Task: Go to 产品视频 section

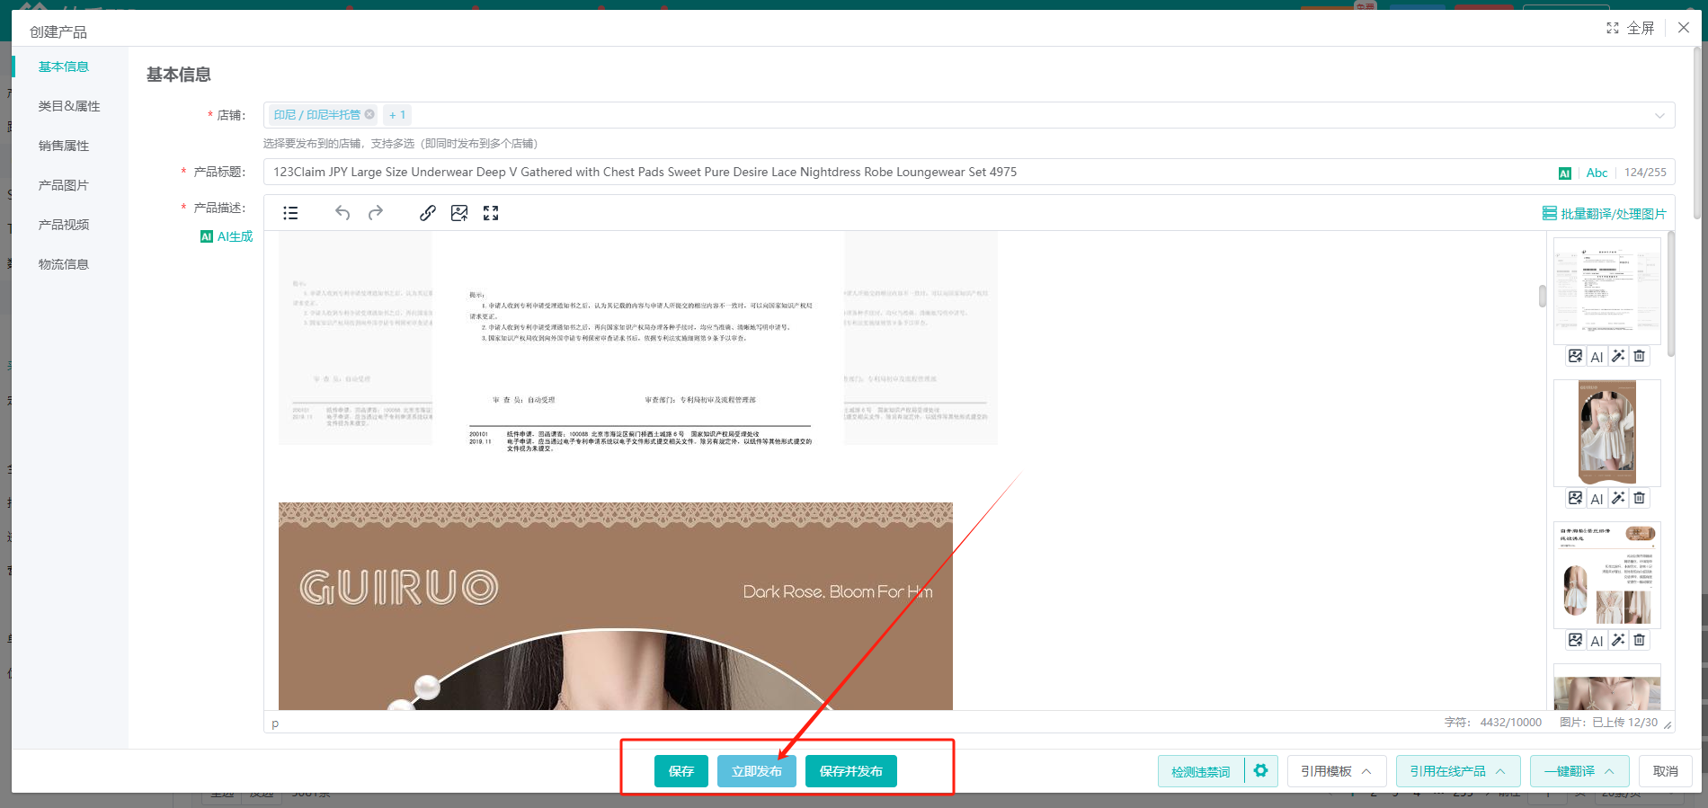Action: click(64, 225)
